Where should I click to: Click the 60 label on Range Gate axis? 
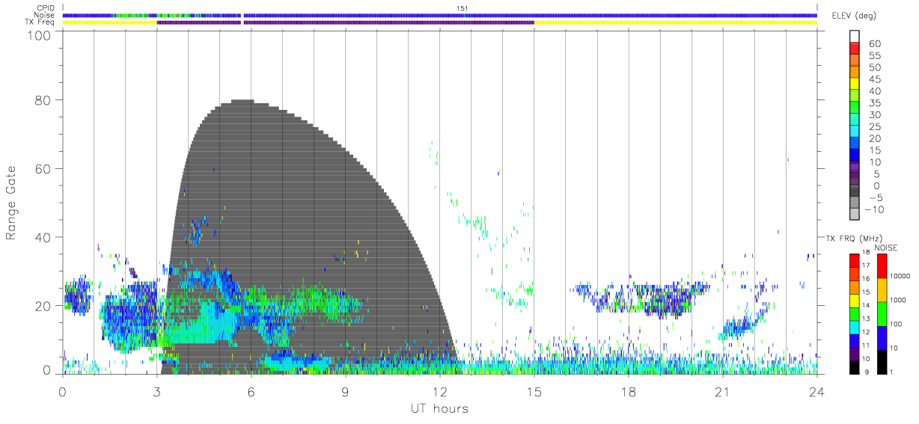click(44, 168)
